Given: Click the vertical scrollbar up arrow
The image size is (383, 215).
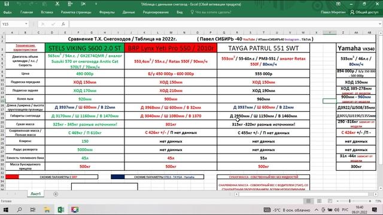Looking at the screenshot, I should [x=381, y=33].
